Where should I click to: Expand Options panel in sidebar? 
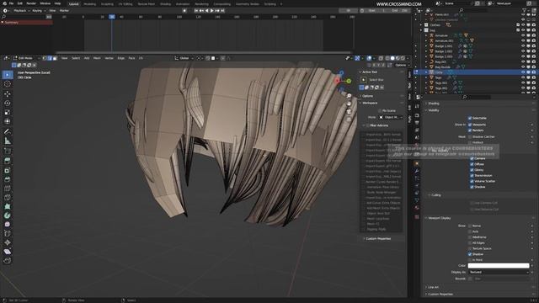coord(367,96)
